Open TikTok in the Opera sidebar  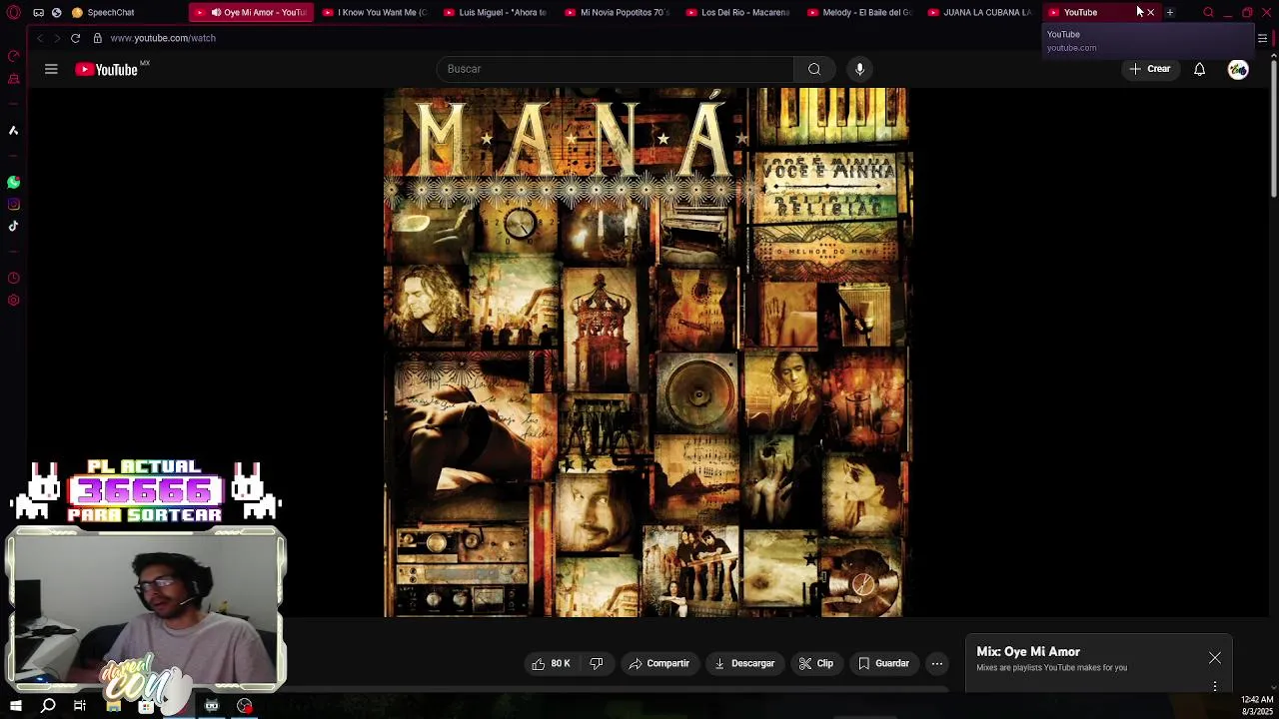coord(13,226)
